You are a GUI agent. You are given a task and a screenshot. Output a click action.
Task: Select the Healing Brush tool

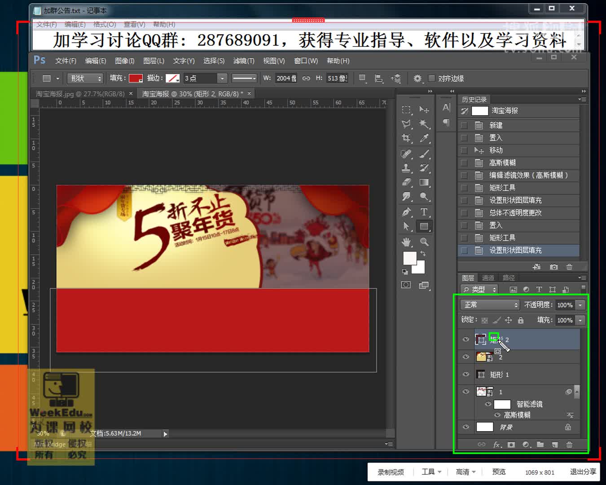406,154
